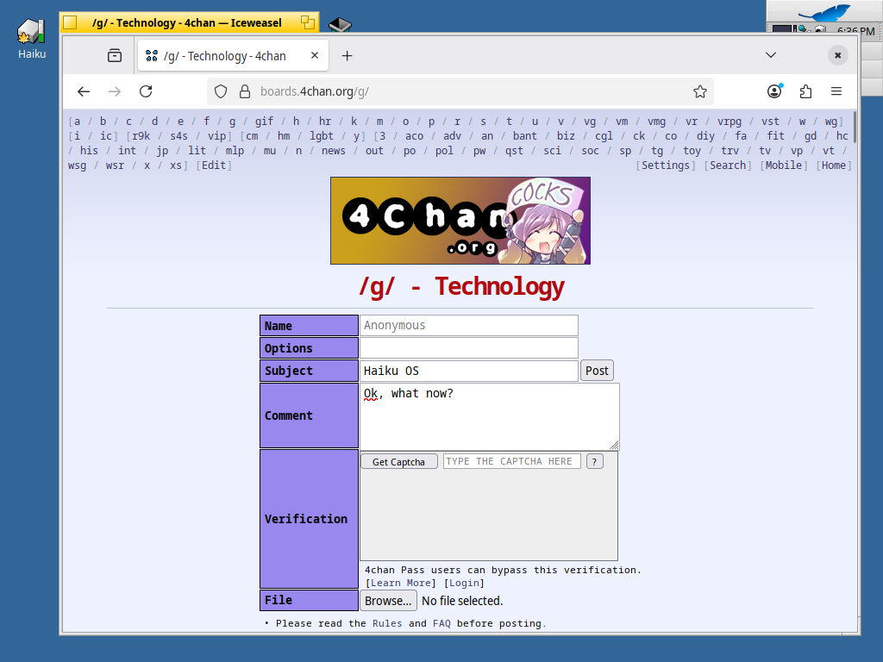Click the 4chan banner image
This screenshot has height=662, width=883.
pos(460,221)
